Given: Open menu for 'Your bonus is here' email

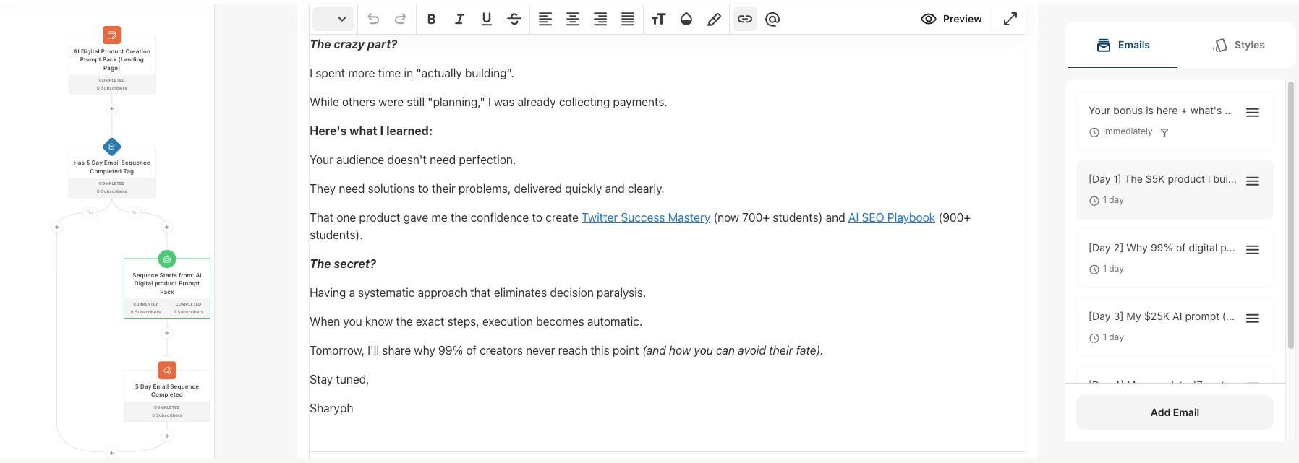Looking at the screenshot, I should (x=1253, y=113).
